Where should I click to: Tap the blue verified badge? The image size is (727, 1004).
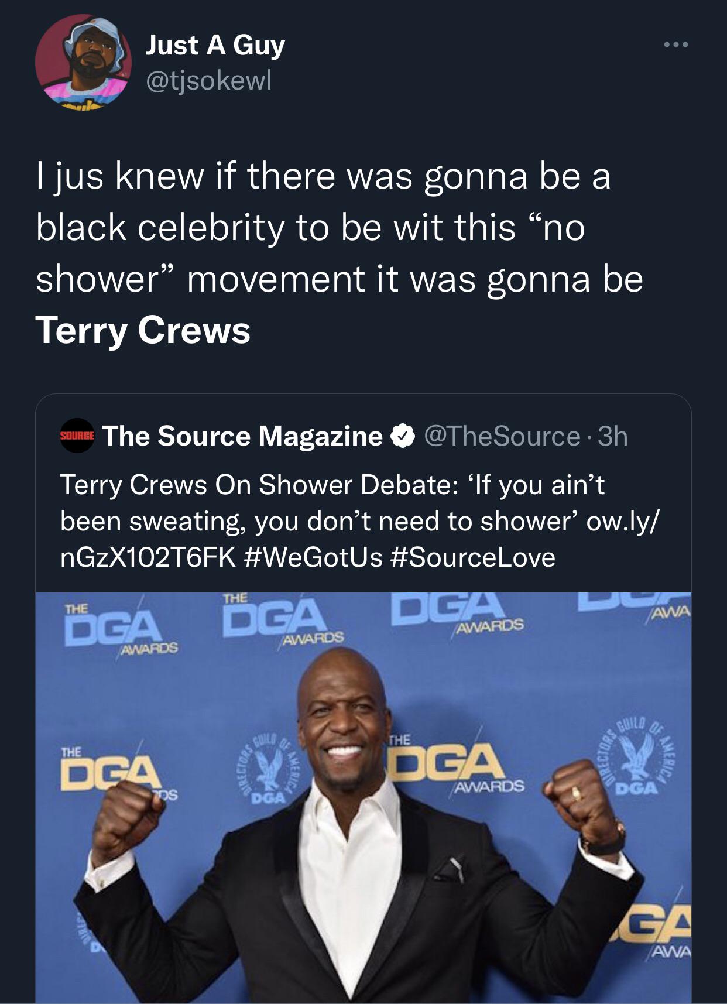pyautogui.click(x=403, y=436)
